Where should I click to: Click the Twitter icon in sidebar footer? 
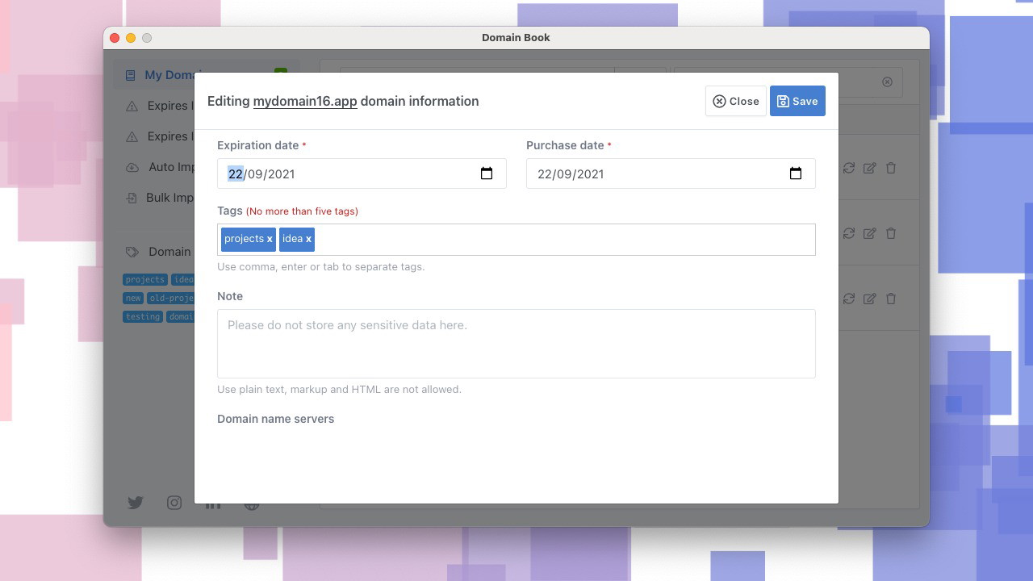tap(136, 503)
